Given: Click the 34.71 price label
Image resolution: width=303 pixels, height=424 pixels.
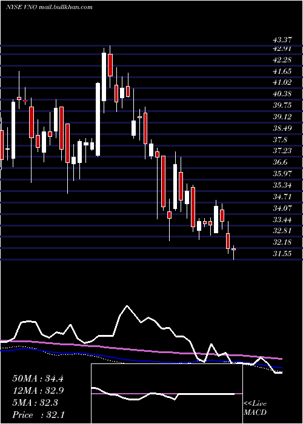Looking at the screenshot, I should point(282,197).
